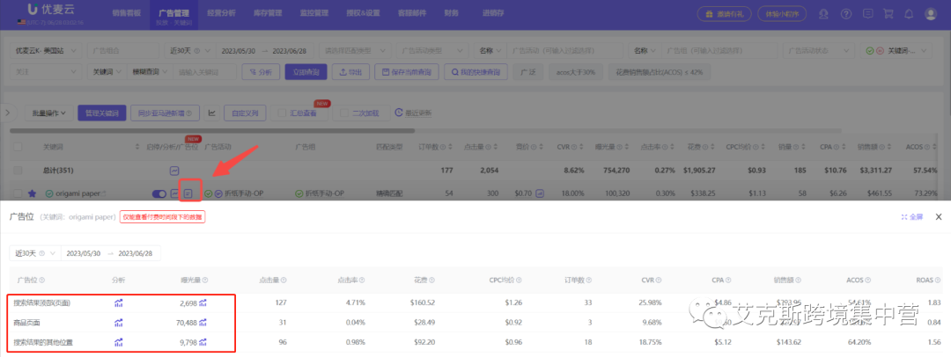Image resolution: width=951 pixels, height=357 pixels.
Task: Open analysis icon for 搜索结果的其他位置 placement
Action: coord(119,342)
